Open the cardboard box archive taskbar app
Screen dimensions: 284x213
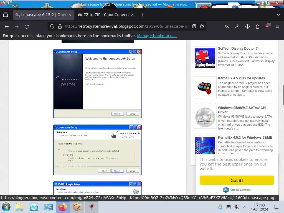click(77, 207)
